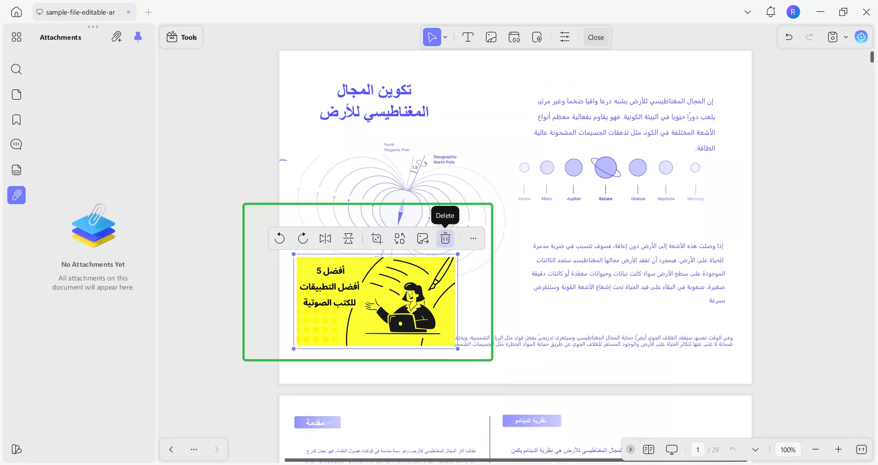
Task: Switch to the Tools tab
Action: click(x=181, y=37)
